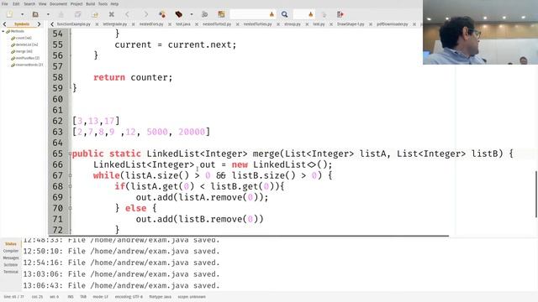Image resolution: width=538 pixels, height=302 pixels.
Task: Click the editor vertical scrollbar thumb
Action: point(536,194)
